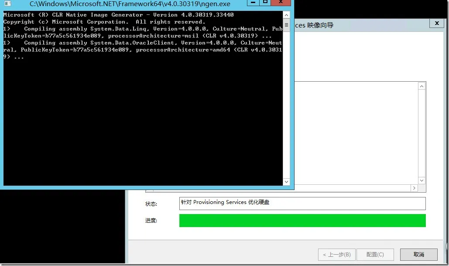
Task: Select the 状态 status text field
Action: coord(302,203)
